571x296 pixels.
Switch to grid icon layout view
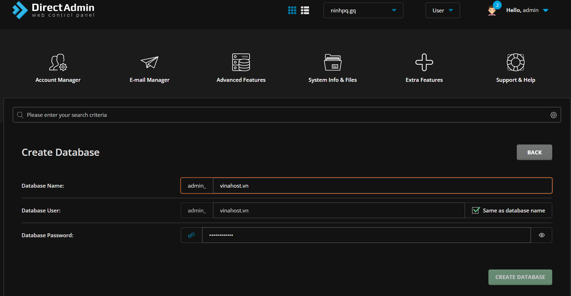(x=292, y=10)
